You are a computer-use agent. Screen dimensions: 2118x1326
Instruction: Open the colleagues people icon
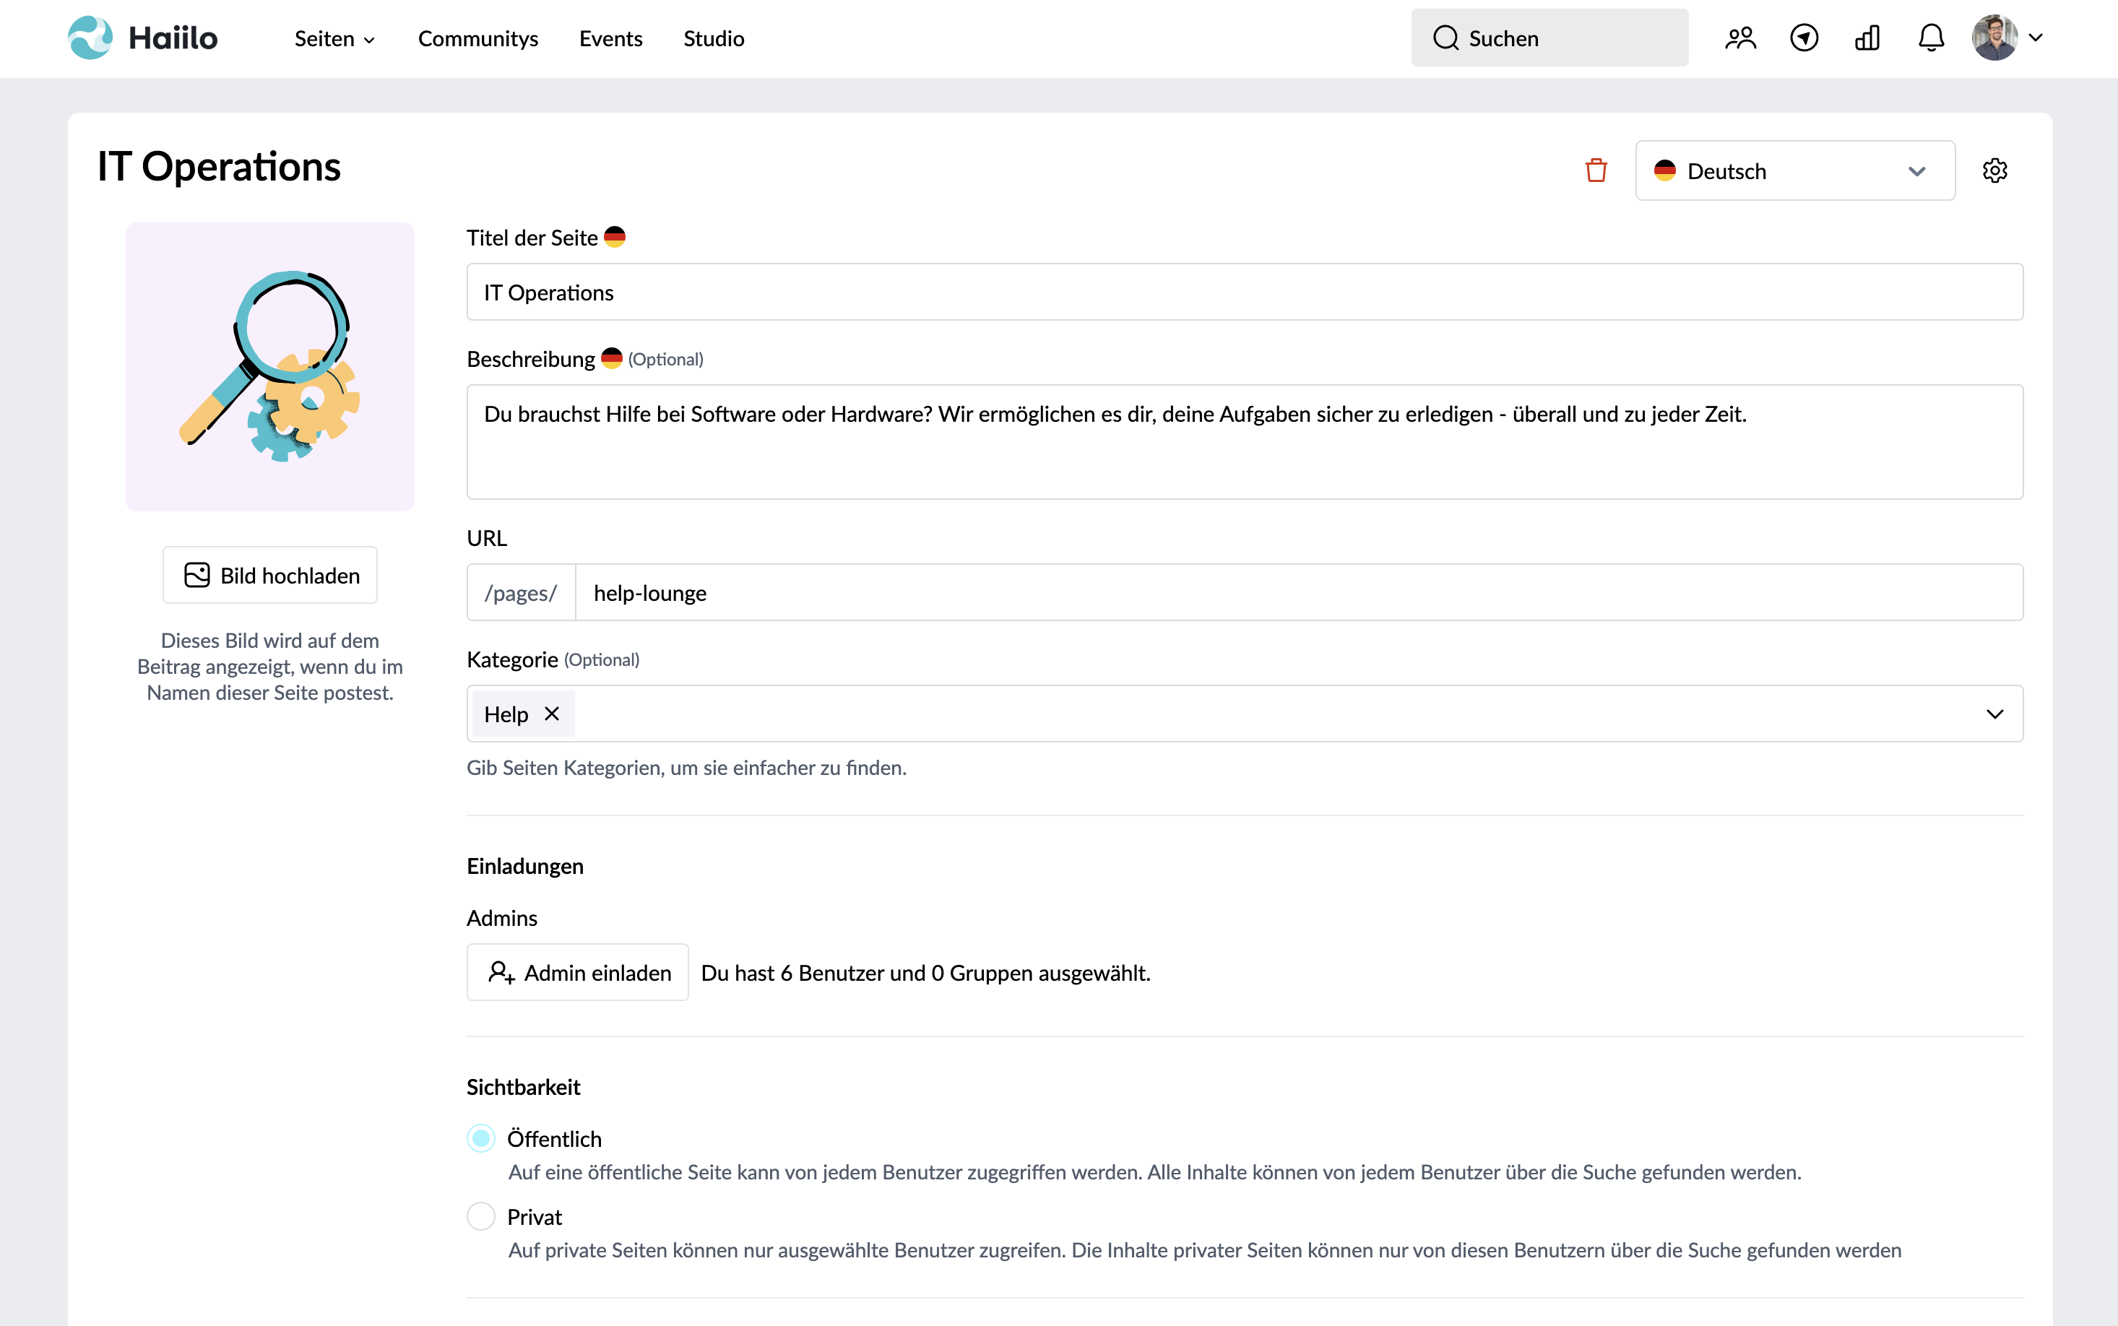[1740, 38]
